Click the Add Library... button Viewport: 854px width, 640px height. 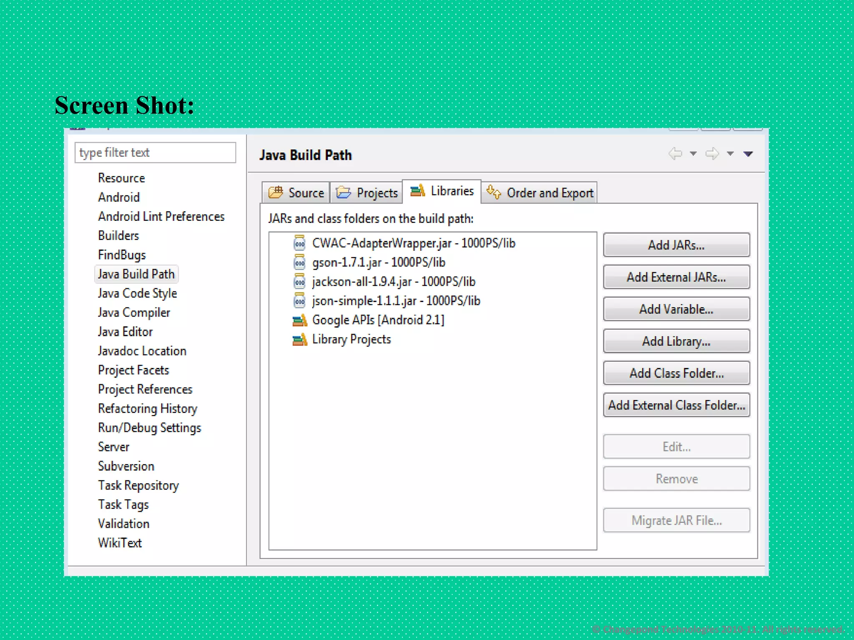pyautogui.click(x=676, y=341)
